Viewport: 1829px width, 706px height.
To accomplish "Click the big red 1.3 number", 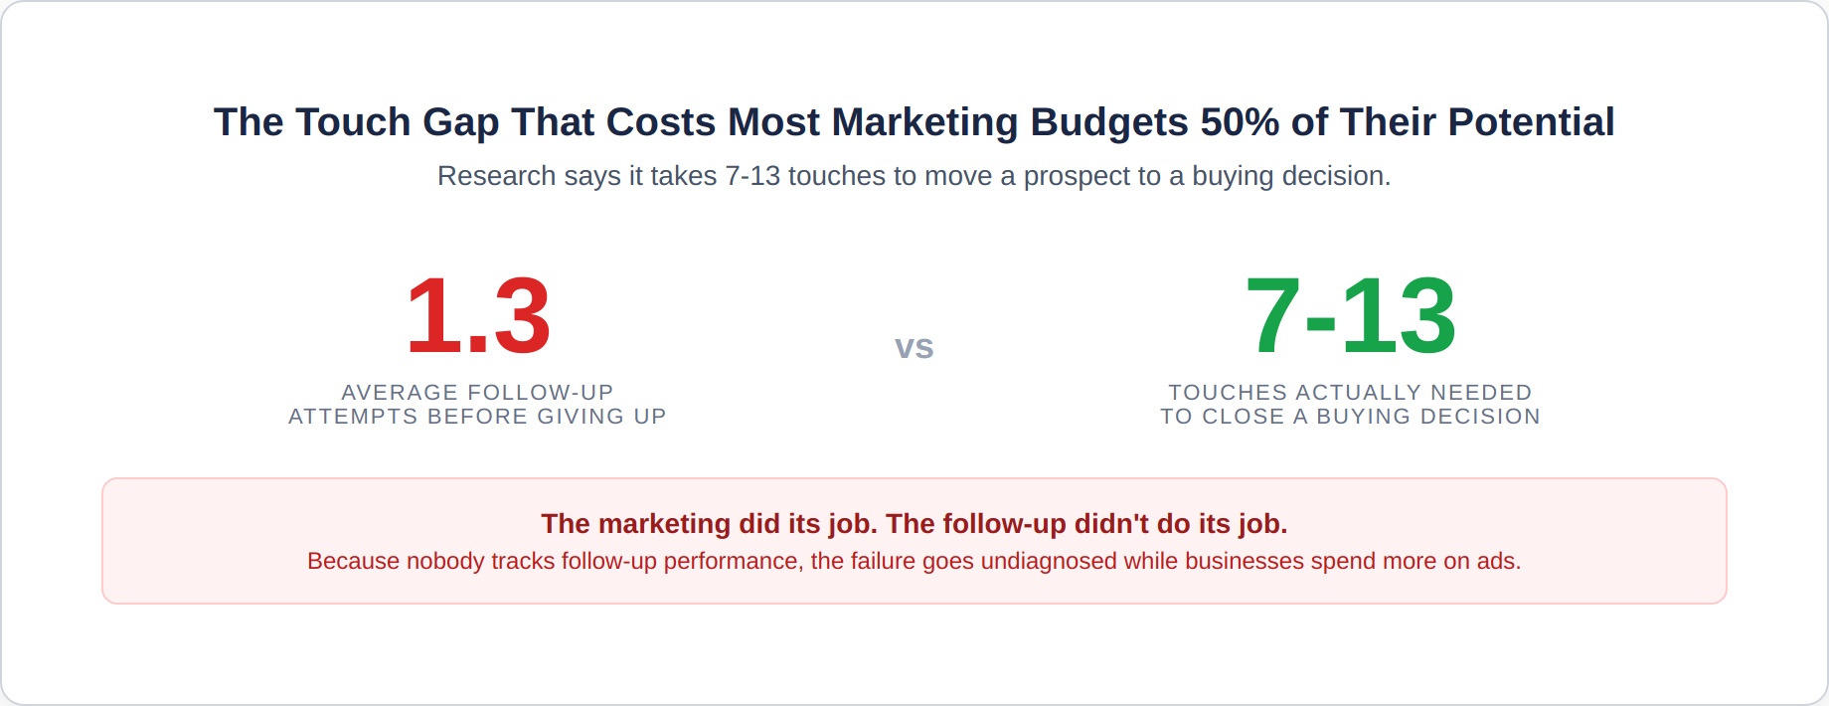I will (478, 316).
